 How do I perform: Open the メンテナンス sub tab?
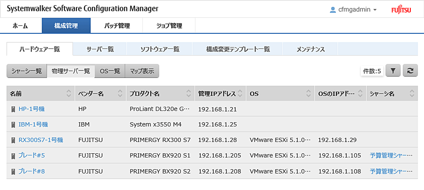tap(310, 49)
